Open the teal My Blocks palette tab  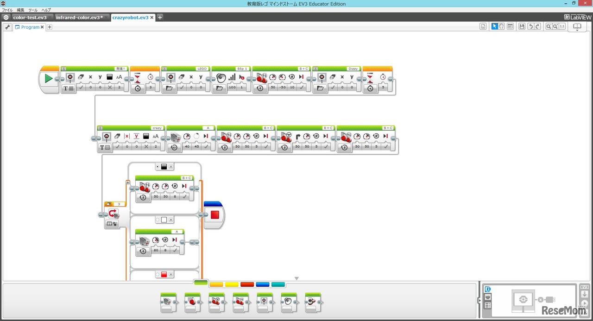278,284
